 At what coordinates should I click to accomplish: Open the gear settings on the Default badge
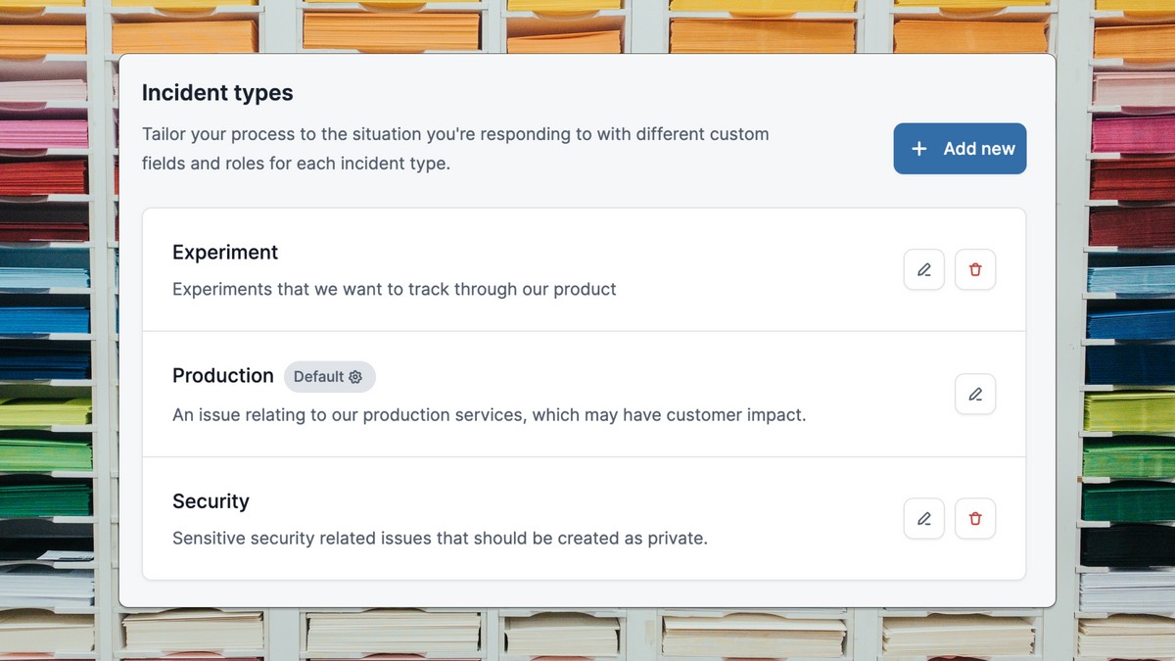[x=356, y=376]
